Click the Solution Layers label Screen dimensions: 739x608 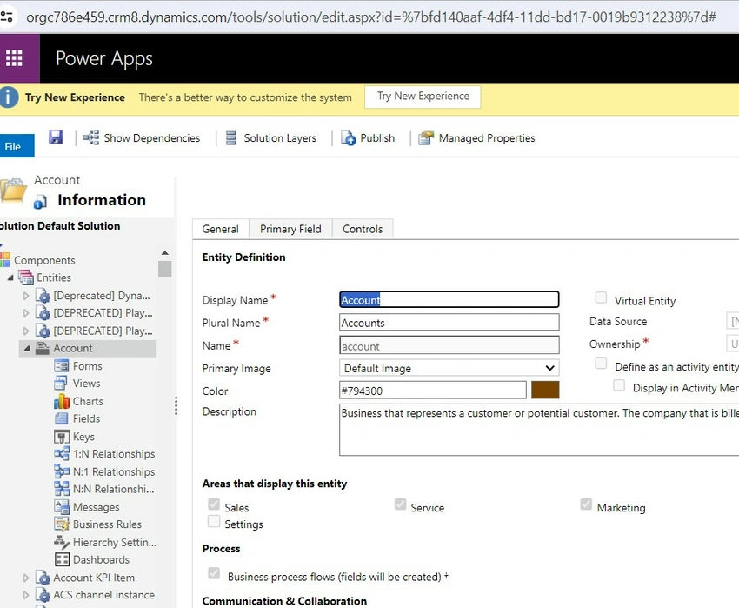pos(280,138)
